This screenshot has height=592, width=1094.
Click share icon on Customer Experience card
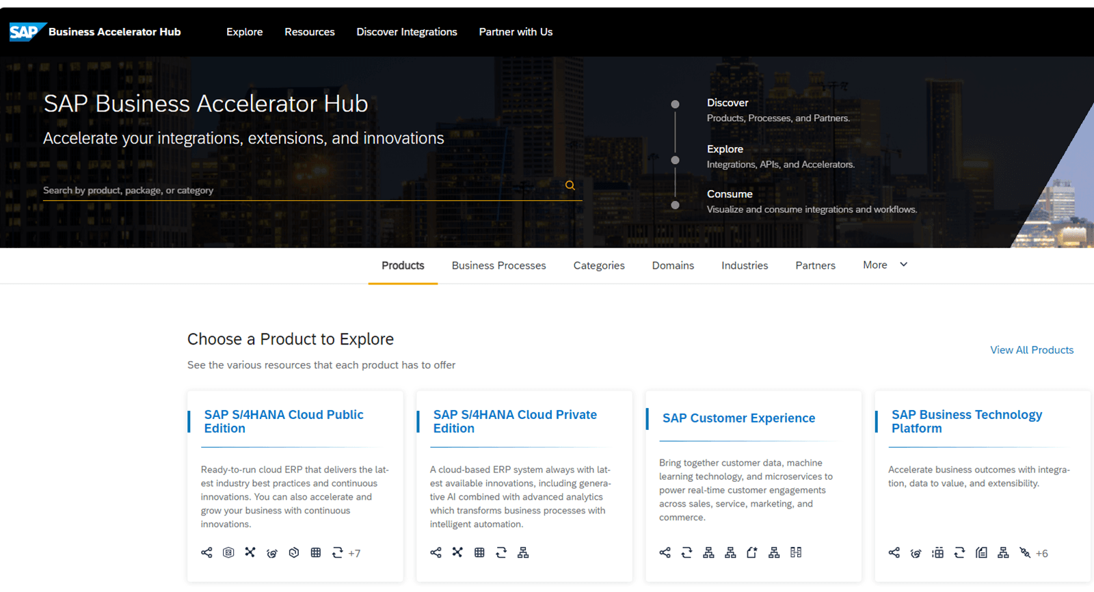pos(665,552)
